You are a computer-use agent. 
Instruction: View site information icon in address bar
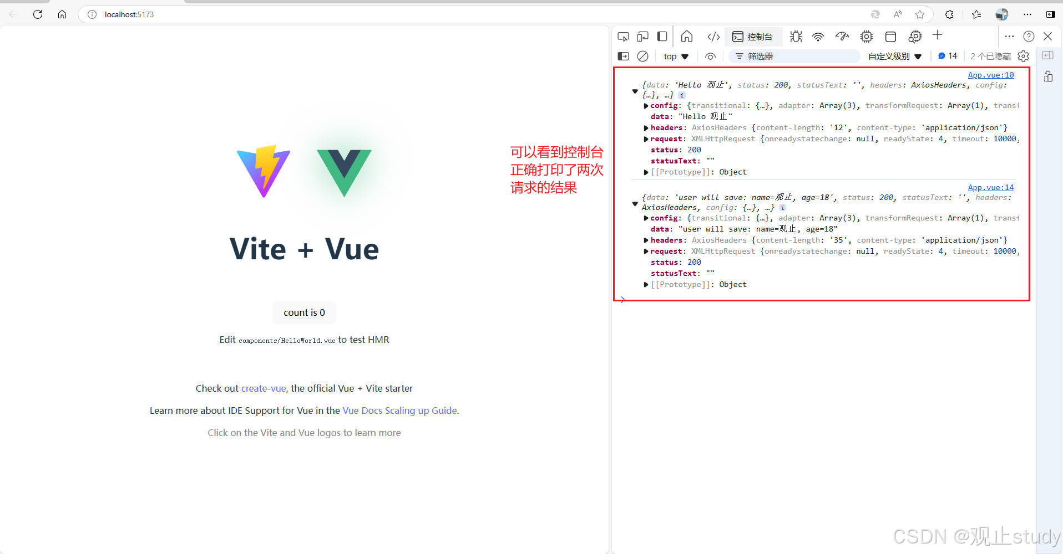92,14
